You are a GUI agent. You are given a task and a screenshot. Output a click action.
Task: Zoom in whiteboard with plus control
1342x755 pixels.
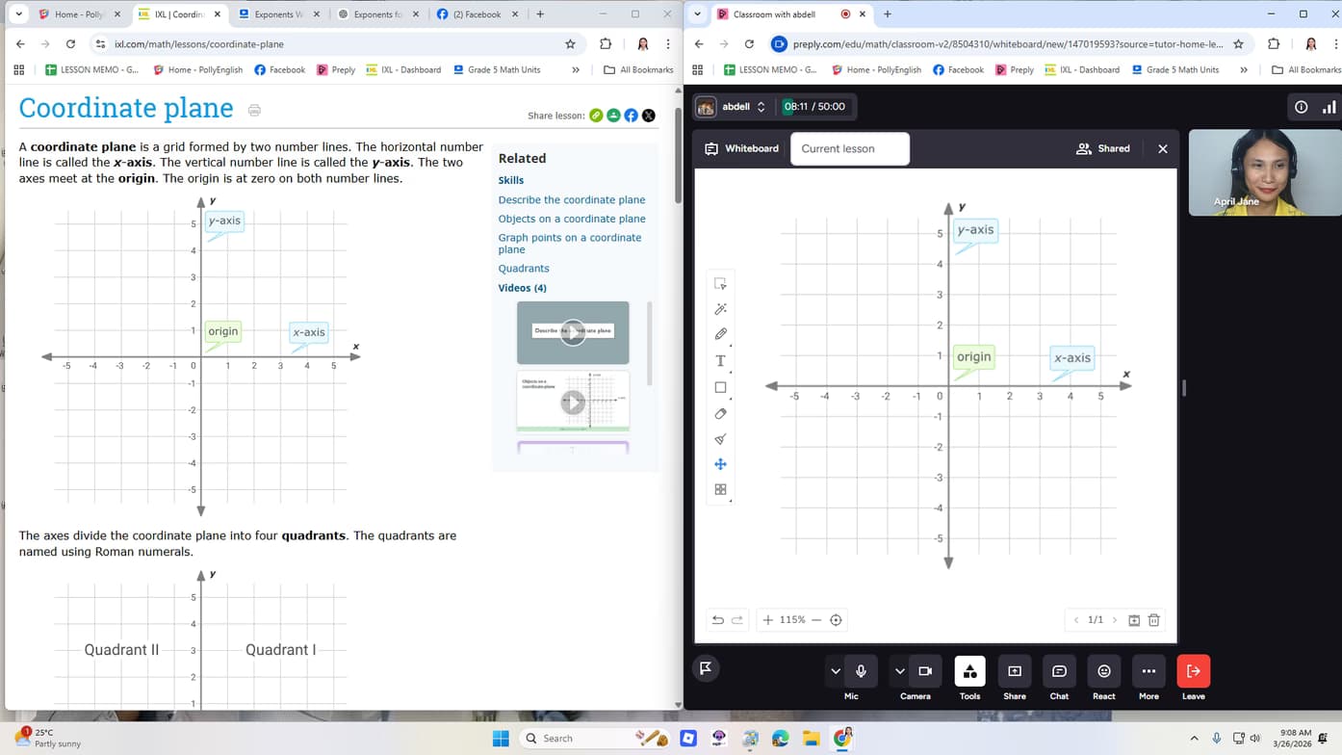[767, 620]
